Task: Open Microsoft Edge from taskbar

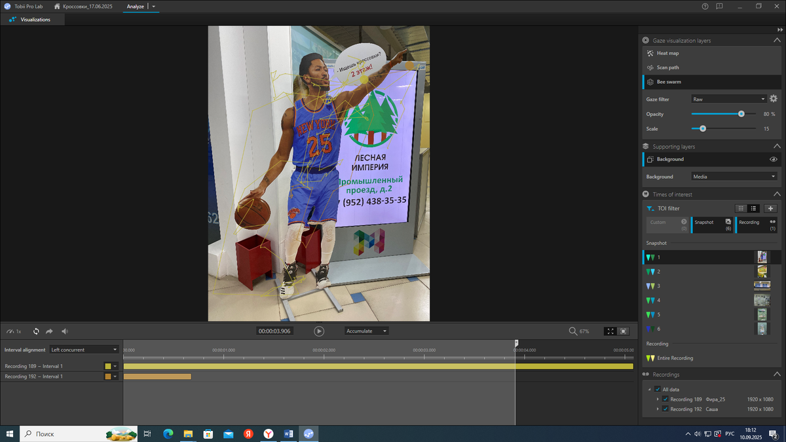Action: (168, 433)
